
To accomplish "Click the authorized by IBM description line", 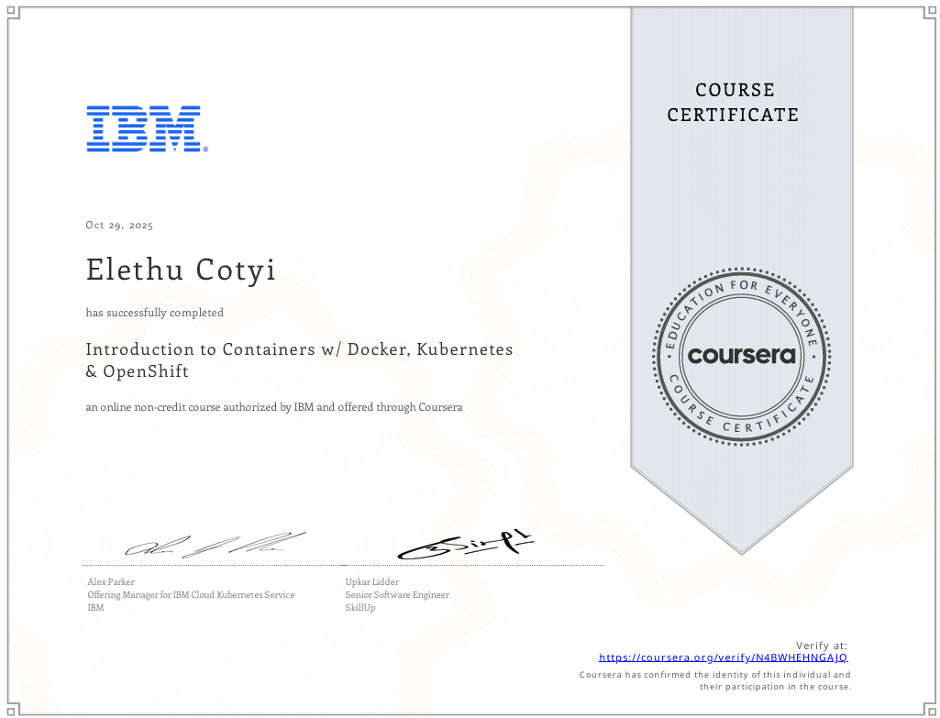I will (x=273, y=406).
